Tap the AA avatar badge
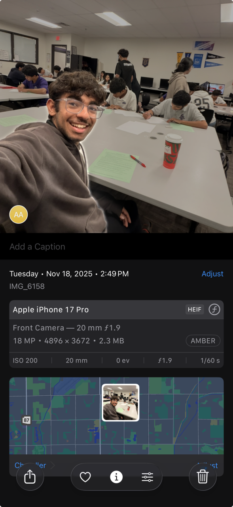The height and width of the screenshot is (507, 233). tap(19, 215)
